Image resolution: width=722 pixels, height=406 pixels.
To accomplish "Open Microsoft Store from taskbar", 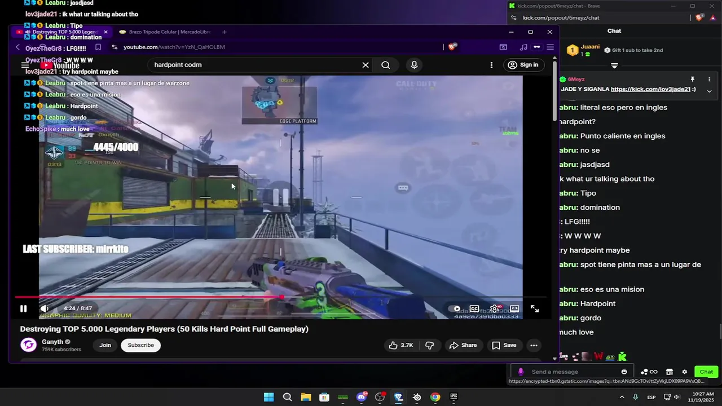I will (324, 397).
